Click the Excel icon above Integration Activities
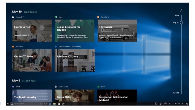Screen dimensions: 195x110 tap(98, 87)
